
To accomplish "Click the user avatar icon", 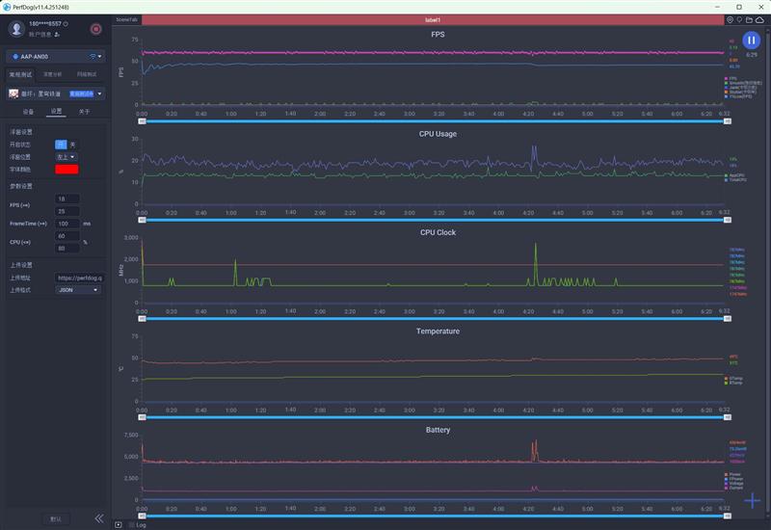I will tap(19, 29).
